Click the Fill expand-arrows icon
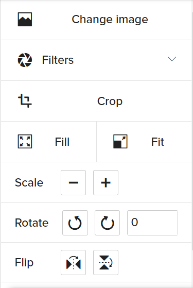 click(x=25, y=142)
